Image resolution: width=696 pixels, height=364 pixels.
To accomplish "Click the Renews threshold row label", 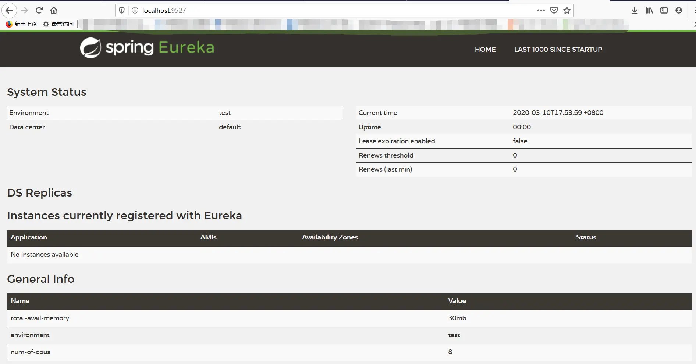I will 386,155.
